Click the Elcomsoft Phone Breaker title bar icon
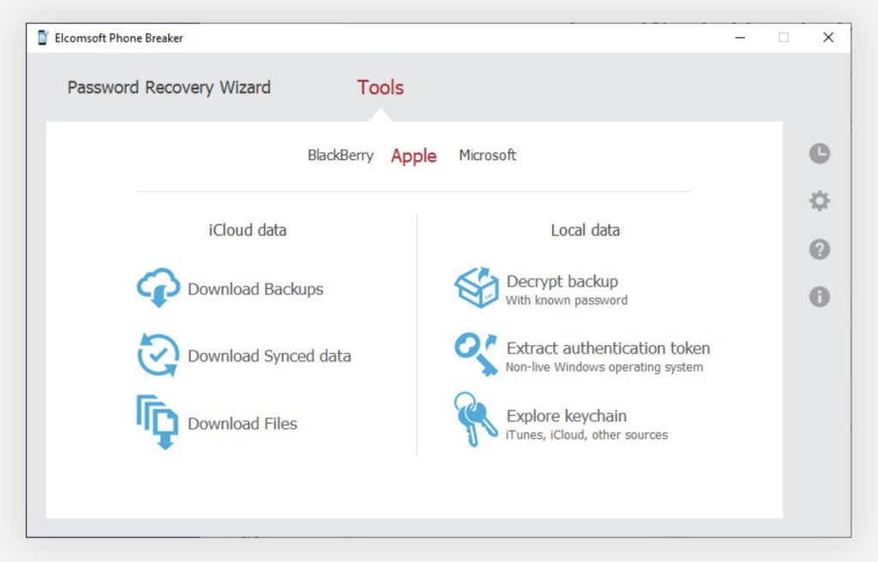This screenshot has width=878, height=562. [43, 38]
